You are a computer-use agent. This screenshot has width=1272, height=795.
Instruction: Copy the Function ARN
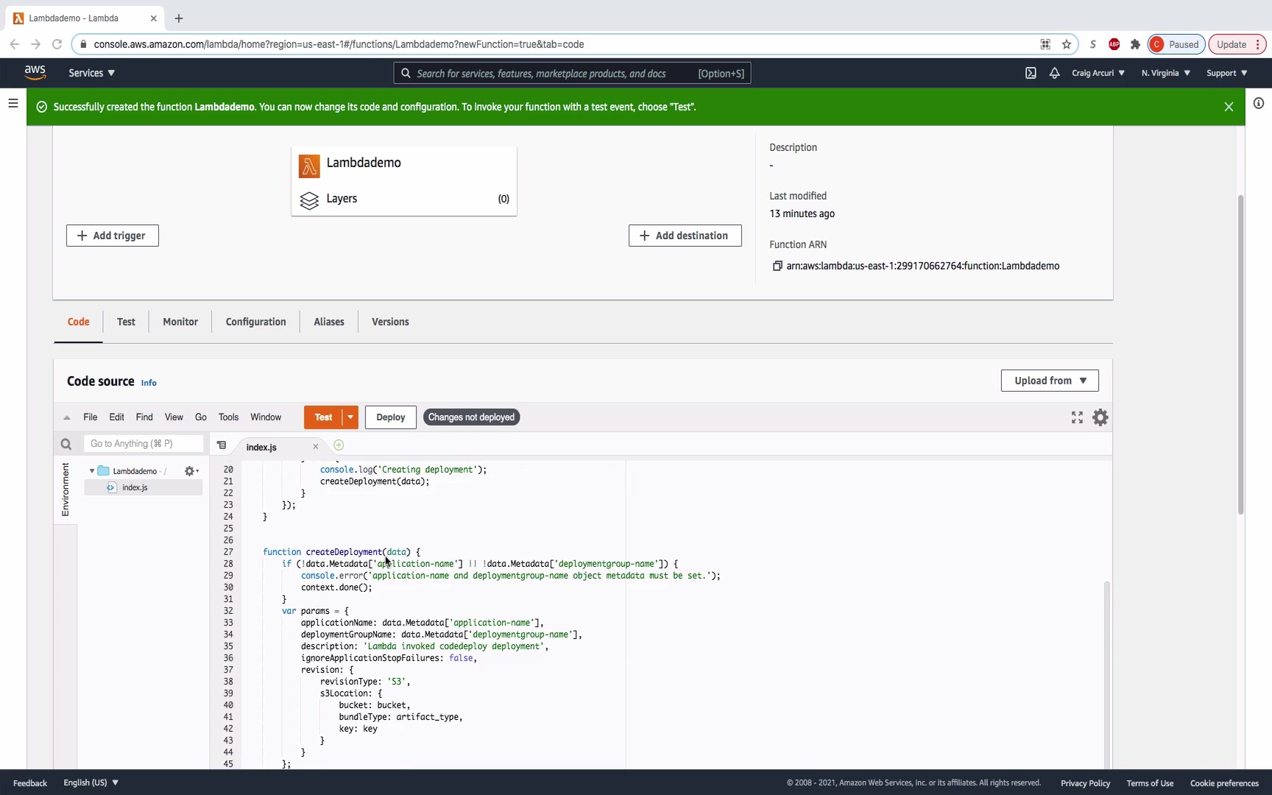coord(777,266)
